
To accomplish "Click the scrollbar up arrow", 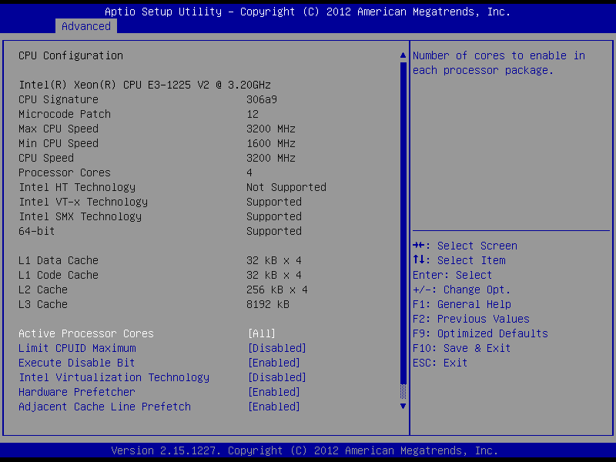I will [403, 55].
